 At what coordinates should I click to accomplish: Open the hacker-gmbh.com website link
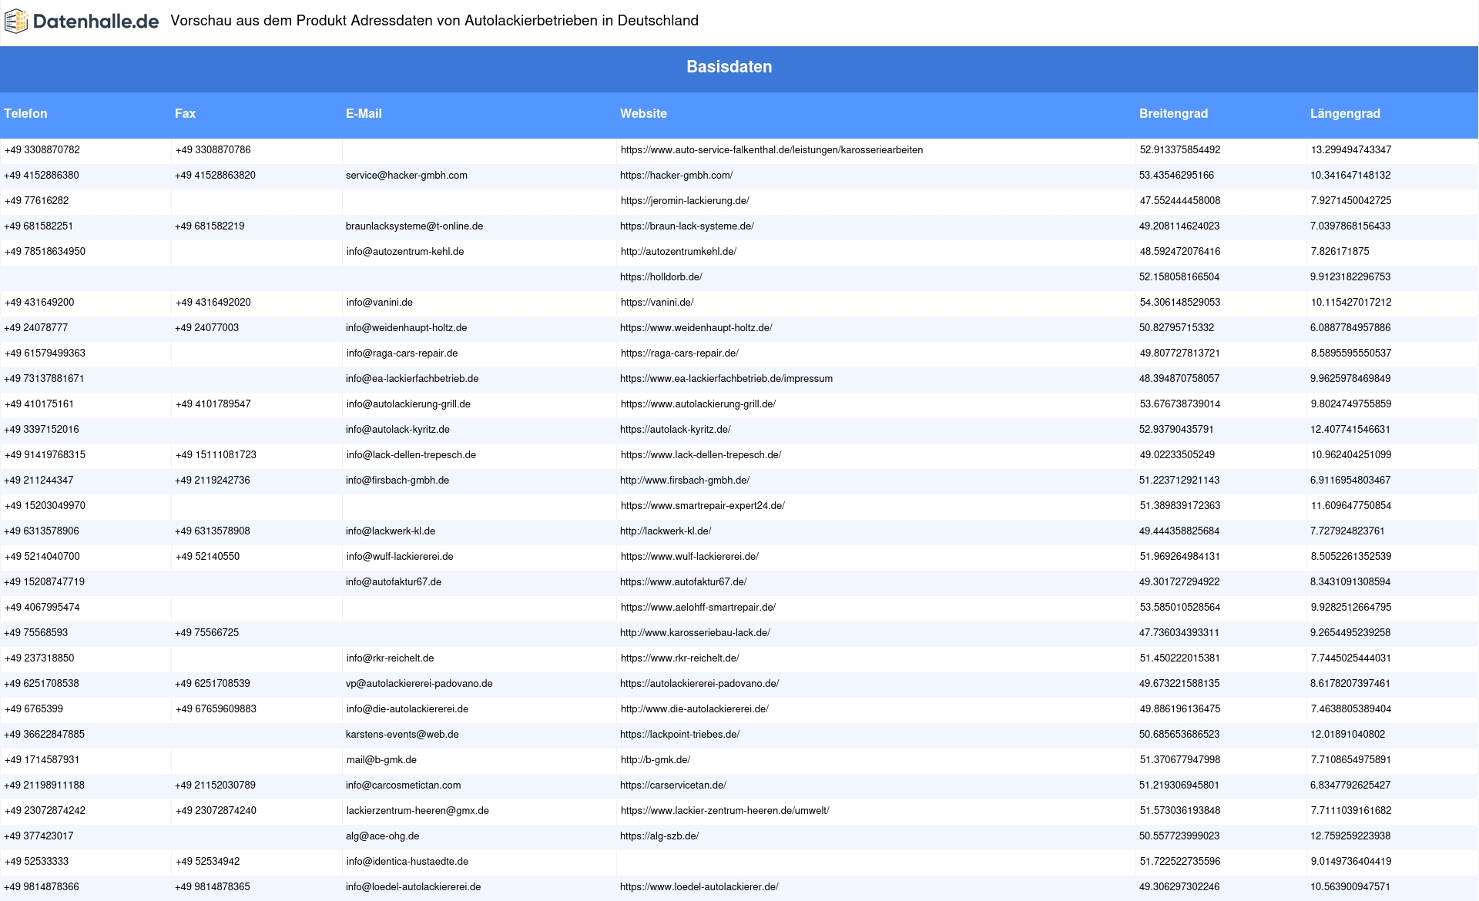click(x=676, y=176)
